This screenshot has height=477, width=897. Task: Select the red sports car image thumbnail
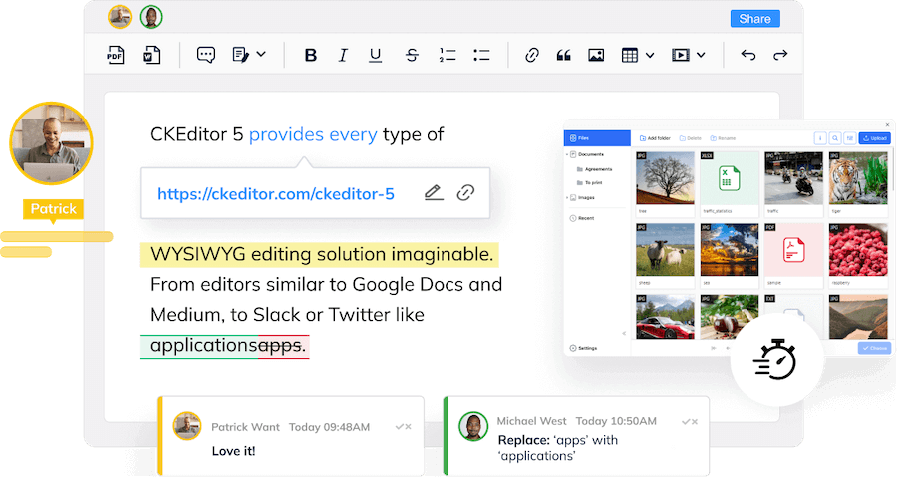click(x=665, y=317)
